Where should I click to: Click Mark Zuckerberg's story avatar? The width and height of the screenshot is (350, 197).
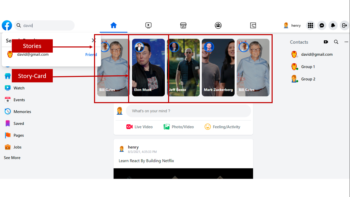tap(209, 47)
